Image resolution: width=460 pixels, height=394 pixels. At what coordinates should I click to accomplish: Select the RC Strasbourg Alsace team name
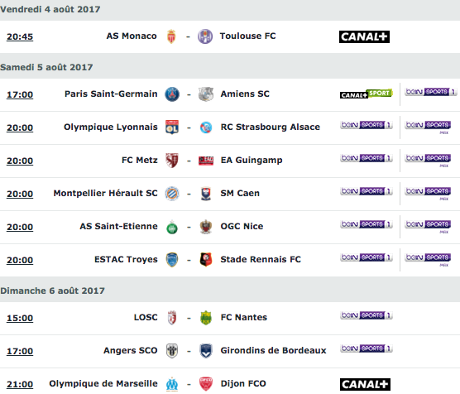coord(271,127)
